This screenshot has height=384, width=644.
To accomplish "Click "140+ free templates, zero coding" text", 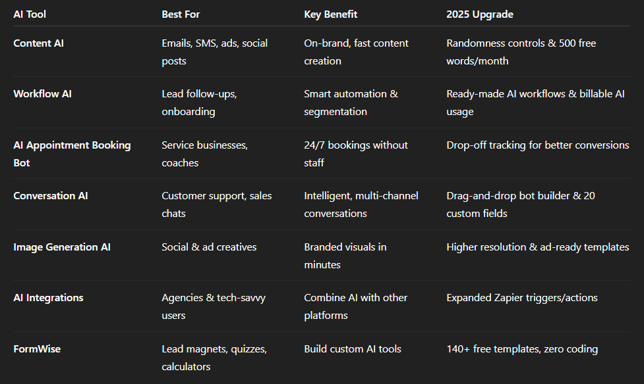I will 522,348.
